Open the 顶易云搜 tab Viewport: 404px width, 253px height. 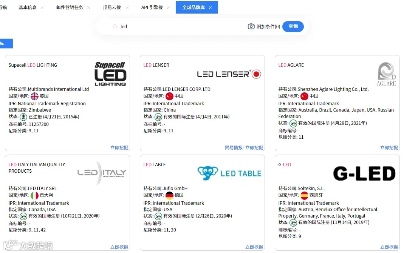[x=112, y=8]
